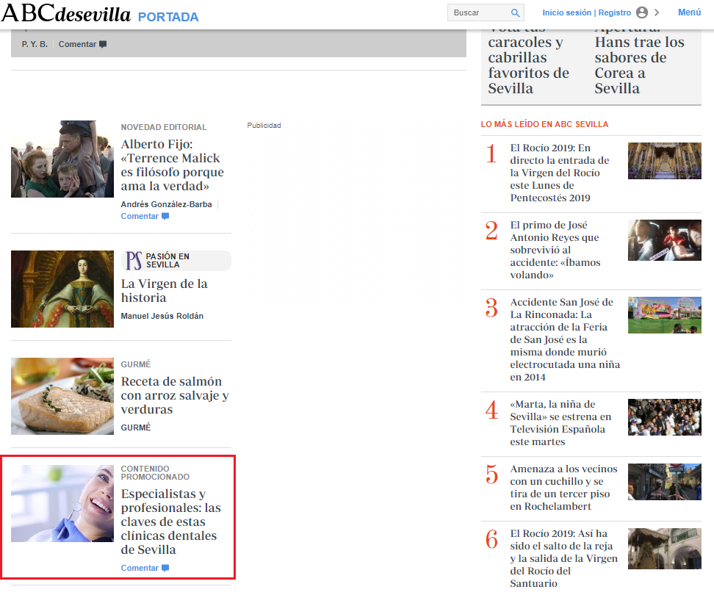The height and width of the screenshot is (595, 714).
Task: Click CONTENIDO PROMOCIONADO label
Action: point(155,472)
